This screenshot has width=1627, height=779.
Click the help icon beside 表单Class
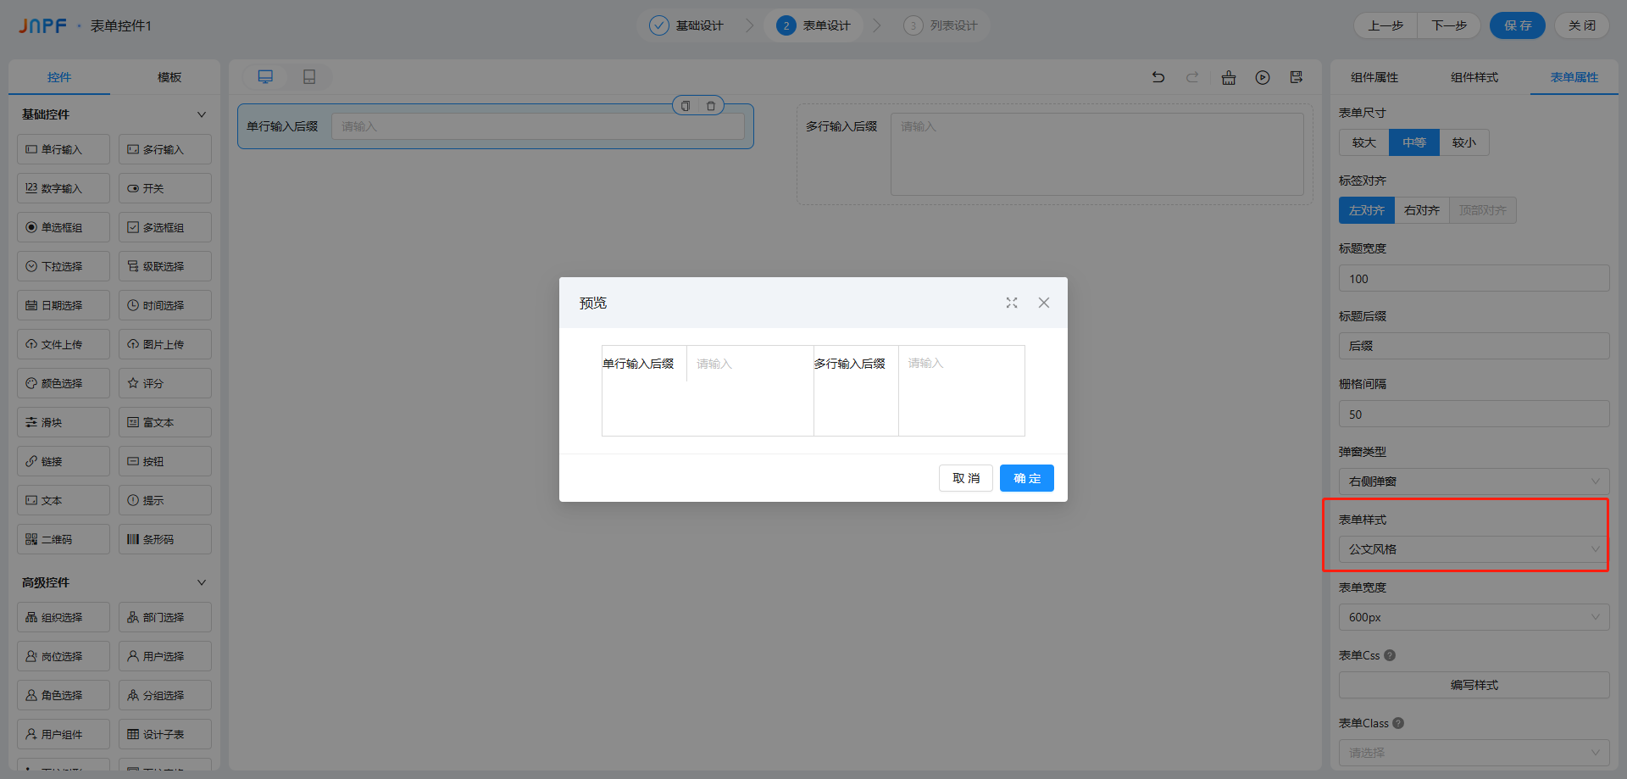1398,723
